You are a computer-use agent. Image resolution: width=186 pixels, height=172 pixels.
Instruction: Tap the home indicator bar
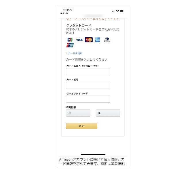(x=93, y=154)
